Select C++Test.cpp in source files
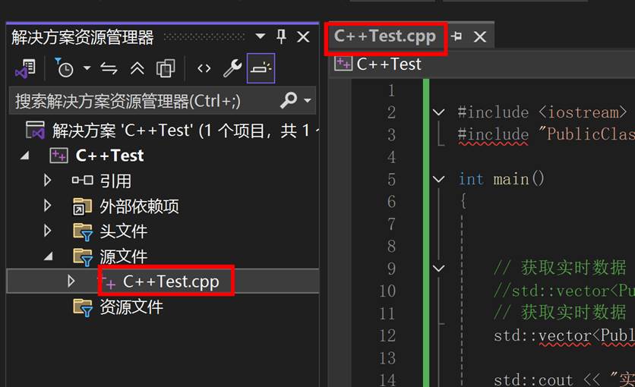This screenshot has width=635, height=387. (x=171, y=281)
